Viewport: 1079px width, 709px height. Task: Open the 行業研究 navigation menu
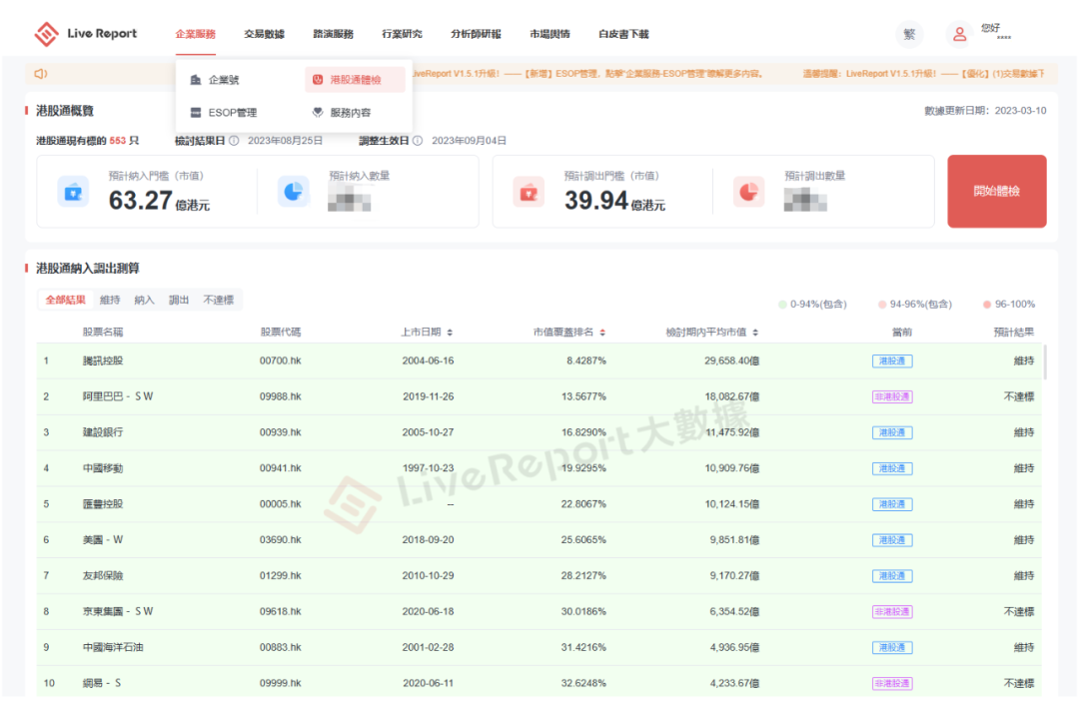402,34
